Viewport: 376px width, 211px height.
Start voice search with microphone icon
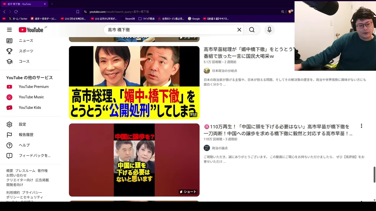(x=269, y=30)
